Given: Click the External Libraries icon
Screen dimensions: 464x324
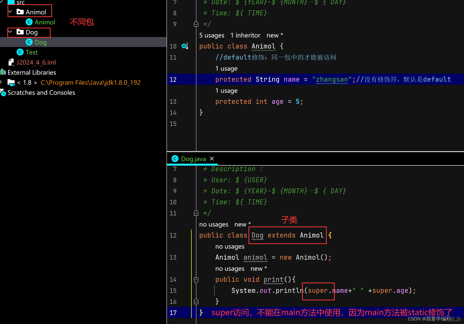Looking at the screenshot, I should coord(3,72).
